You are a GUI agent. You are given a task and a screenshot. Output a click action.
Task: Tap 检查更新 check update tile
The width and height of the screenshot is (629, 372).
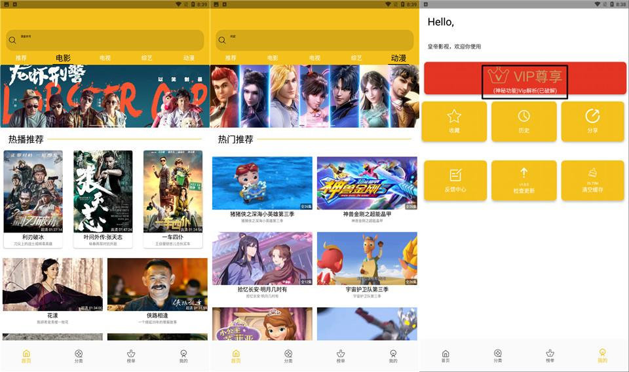(524, 180)
